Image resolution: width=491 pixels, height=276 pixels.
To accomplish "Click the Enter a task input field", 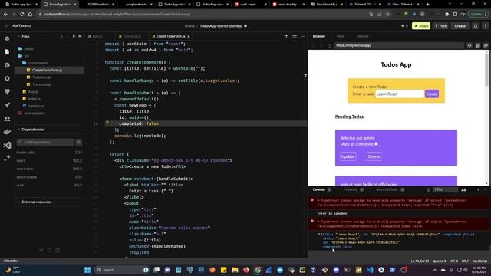I will [400, 94].
